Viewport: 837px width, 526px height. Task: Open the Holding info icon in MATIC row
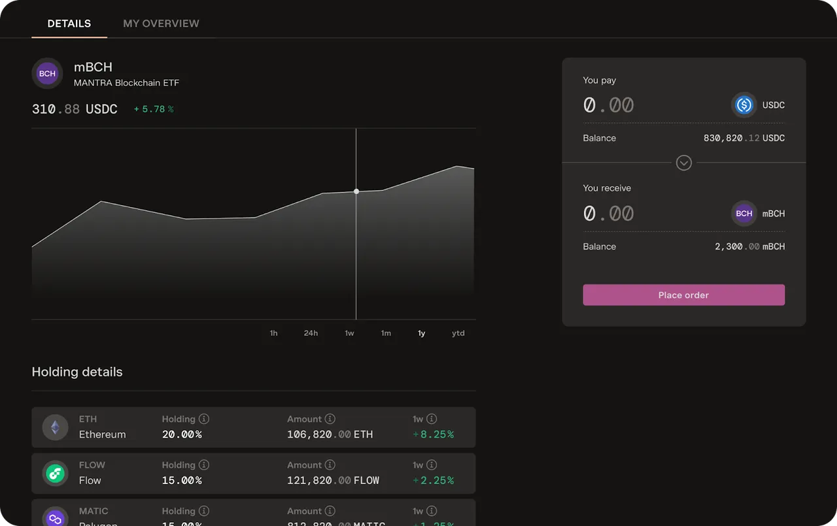[204, 511]
